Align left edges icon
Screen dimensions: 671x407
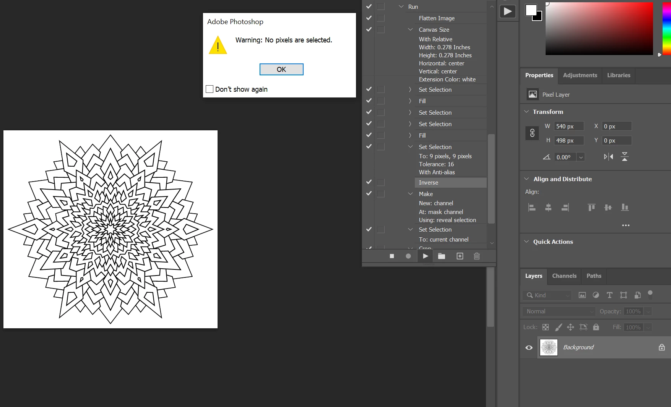point(532,208)
